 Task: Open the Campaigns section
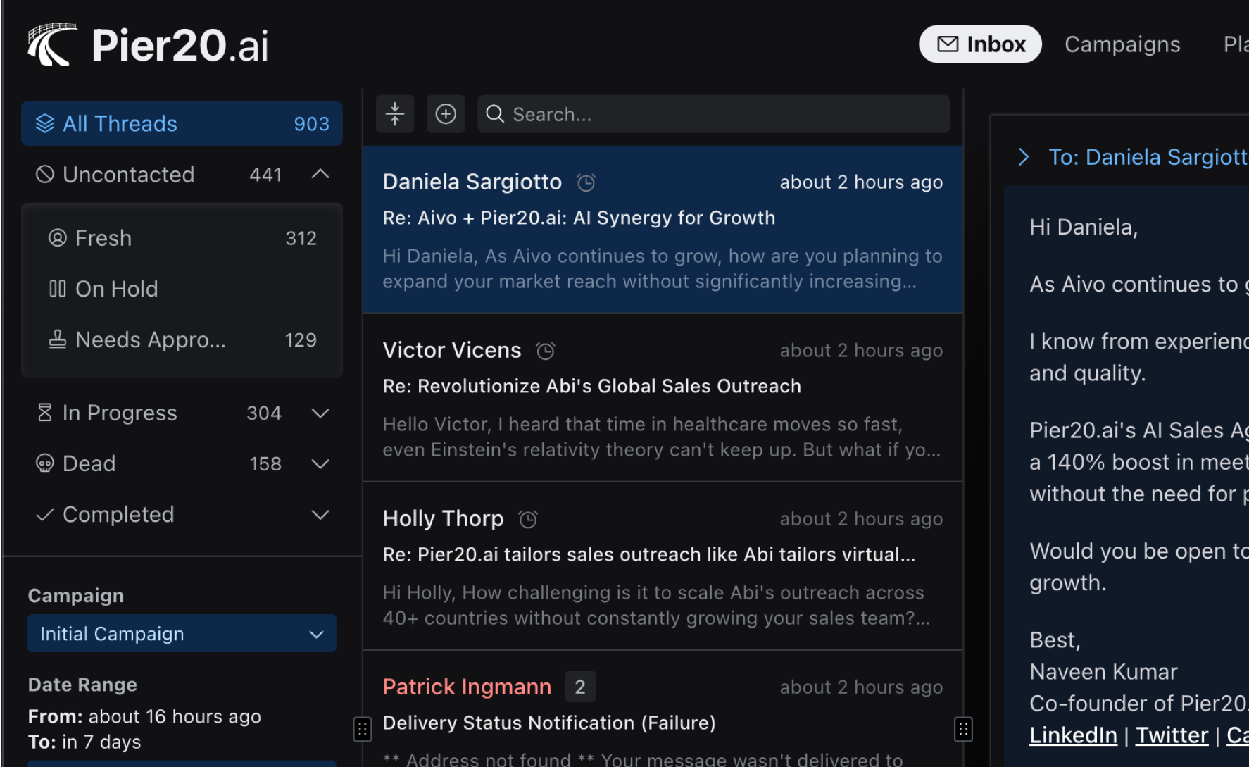(1122, 44)
